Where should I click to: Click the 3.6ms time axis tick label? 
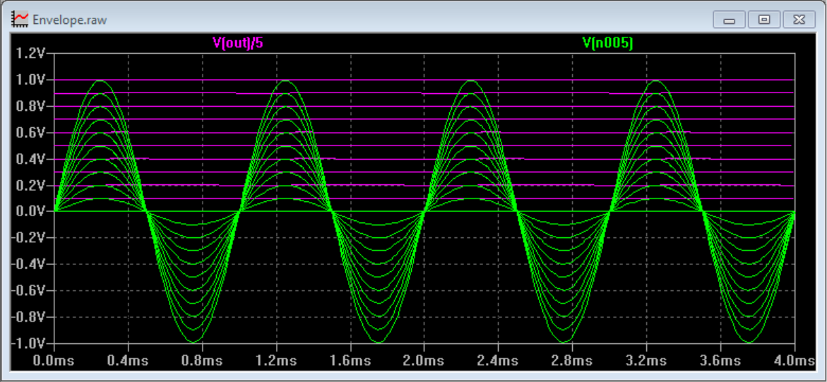(x=720, y=360)
